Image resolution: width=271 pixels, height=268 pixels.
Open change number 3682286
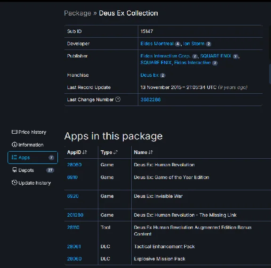pyautogui.click(x=151, y=100)
